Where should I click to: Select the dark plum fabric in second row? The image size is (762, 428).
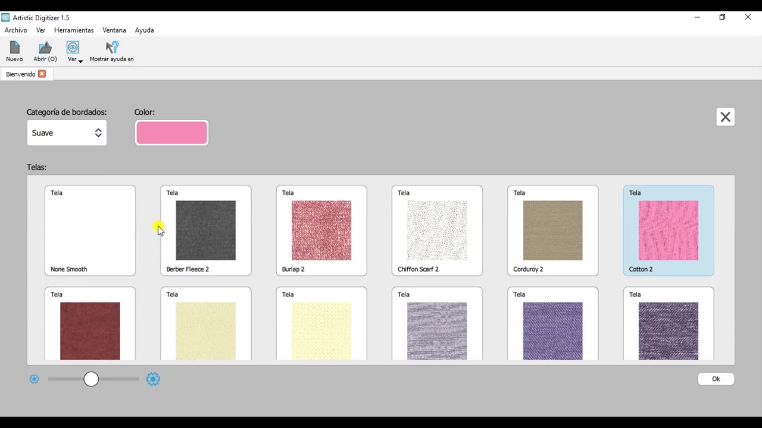pos(669,324)
